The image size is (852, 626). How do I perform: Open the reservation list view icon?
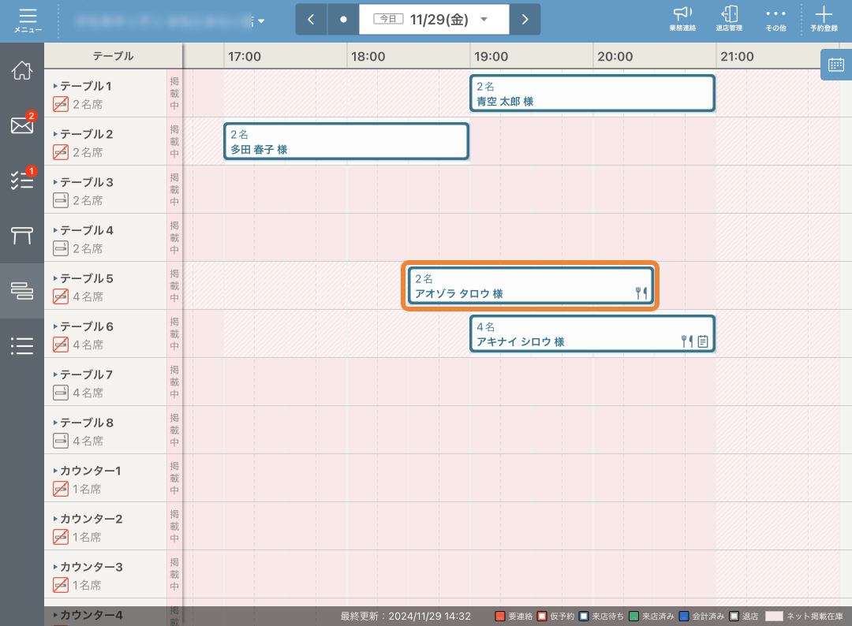point(22,346)
